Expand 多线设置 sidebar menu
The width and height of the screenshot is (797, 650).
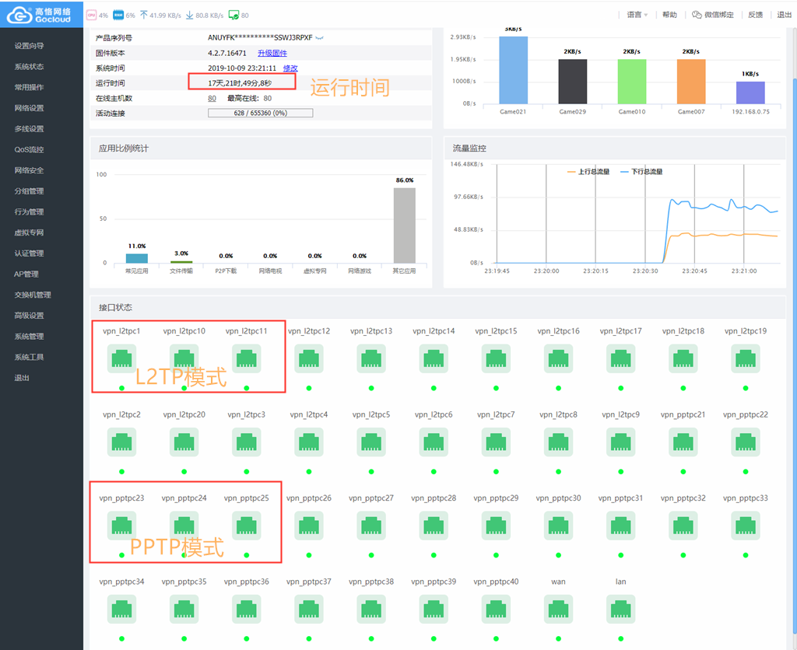[29, 129]
